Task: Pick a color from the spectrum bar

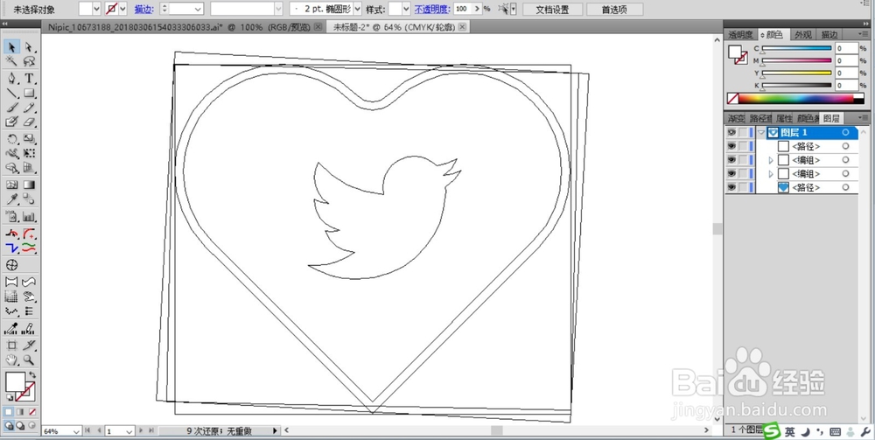Action: [x=795, y=99]
